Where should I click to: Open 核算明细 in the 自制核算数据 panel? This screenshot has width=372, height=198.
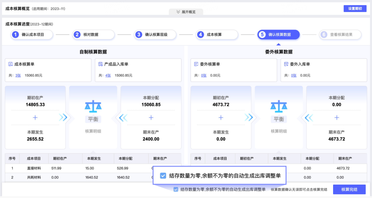coord(93,131)
